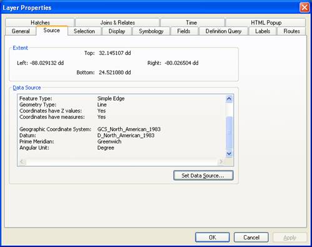Click the vertical scrollbar thumb in Data Source

click(x=229, y=132)
